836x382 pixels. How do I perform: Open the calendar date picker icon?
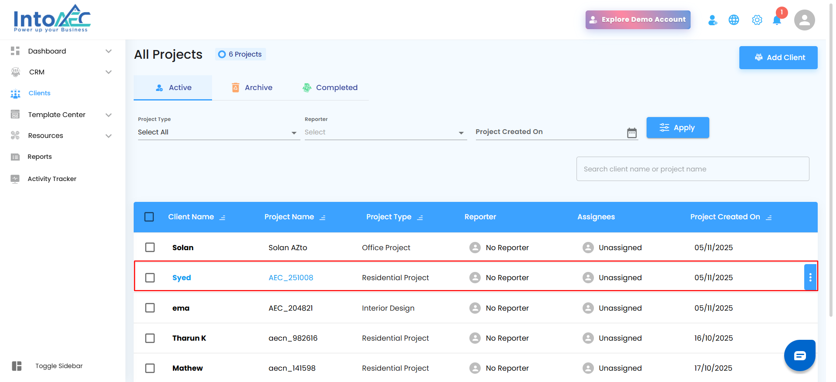631,133
